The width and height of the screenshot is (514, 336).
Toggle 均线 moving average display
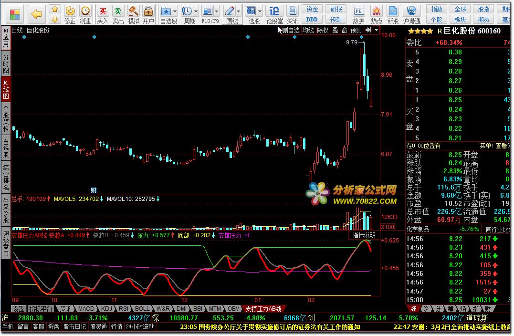[308, 30]
